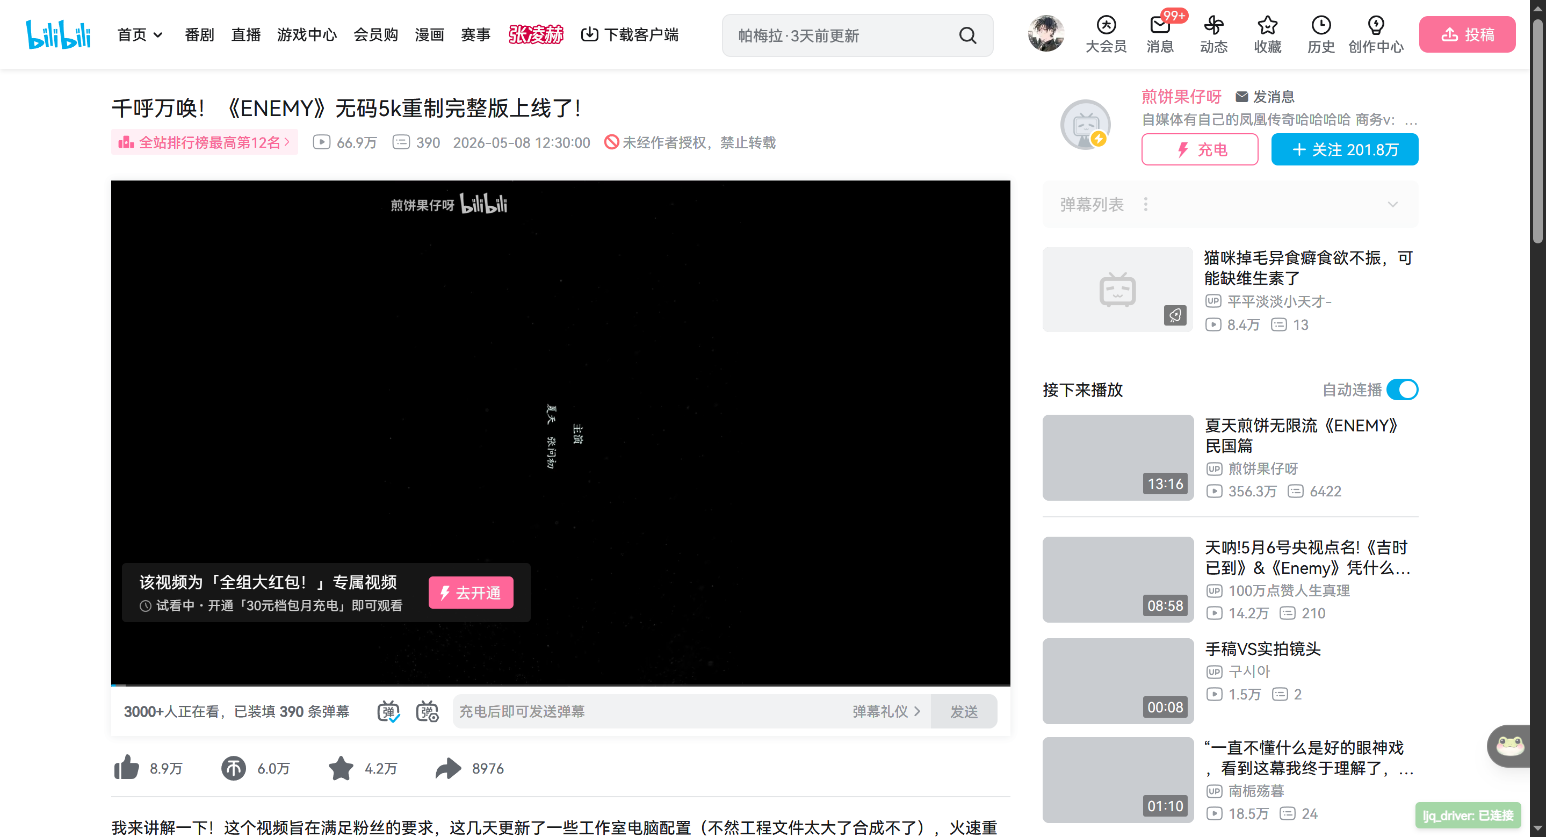Click the 去开通 subscribe button
The height and width of the screenshot is (837, 1546).
(471, 592)
